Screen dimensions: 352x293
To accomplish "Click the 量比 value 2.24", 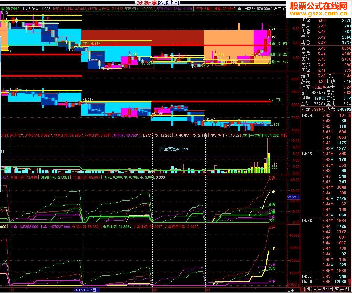I will click(347, 104).
